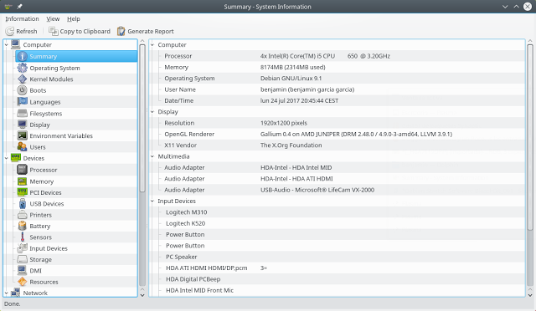This screenshot has width=536, height=311.
Task: Collapse the Devices tree in sidebar
Action: click(x=6, y=158)
